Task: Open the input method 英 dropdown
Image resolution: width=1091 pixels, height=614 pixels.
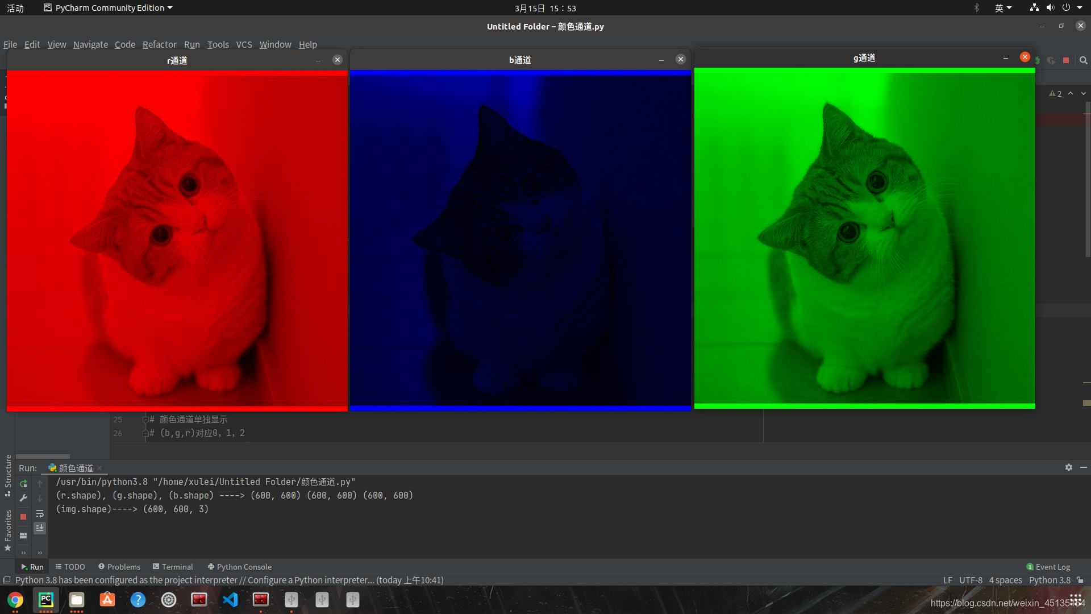Action: point(1003,8)
